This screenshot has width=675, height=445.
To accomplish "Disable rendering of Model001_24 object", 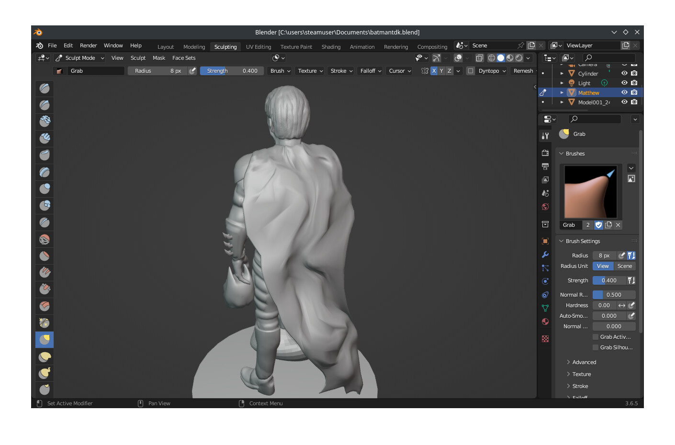I will coord(634,102).
